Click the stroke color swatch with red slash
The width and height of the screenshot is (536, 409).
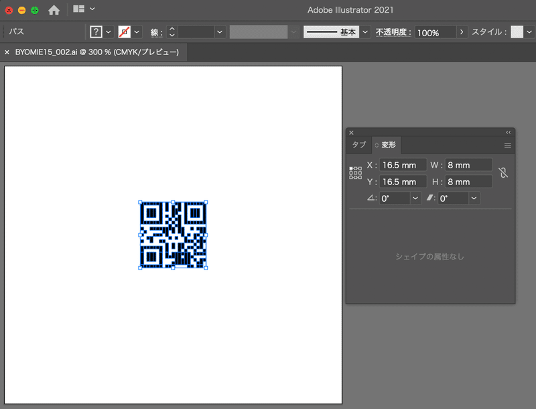pyautogui.click(x=125, y=32)
